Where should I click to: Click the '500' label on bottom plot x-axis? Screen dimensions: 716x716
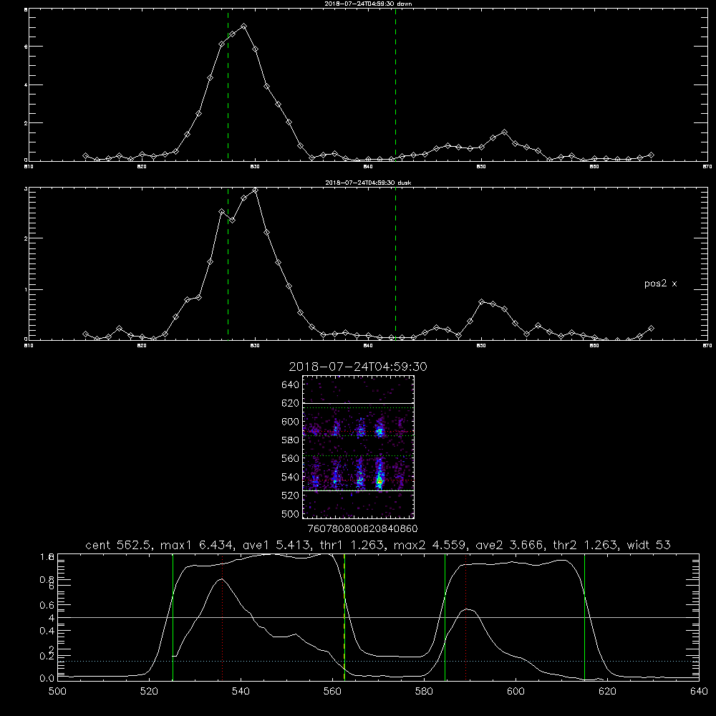coord(57,692)
